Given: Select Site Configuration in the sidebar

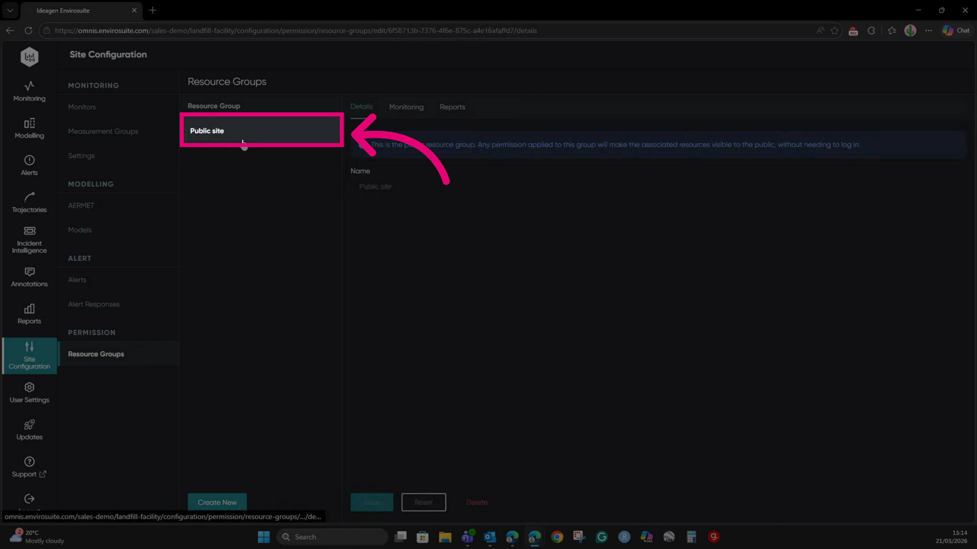Looking at the screenshot, I should pos(29,356).
